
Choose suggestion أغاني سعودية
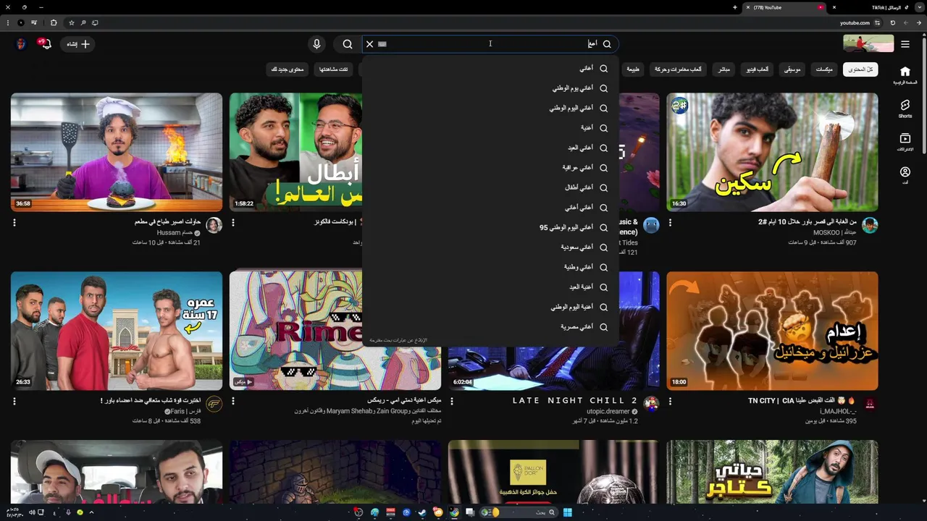[x=490, y=247]
